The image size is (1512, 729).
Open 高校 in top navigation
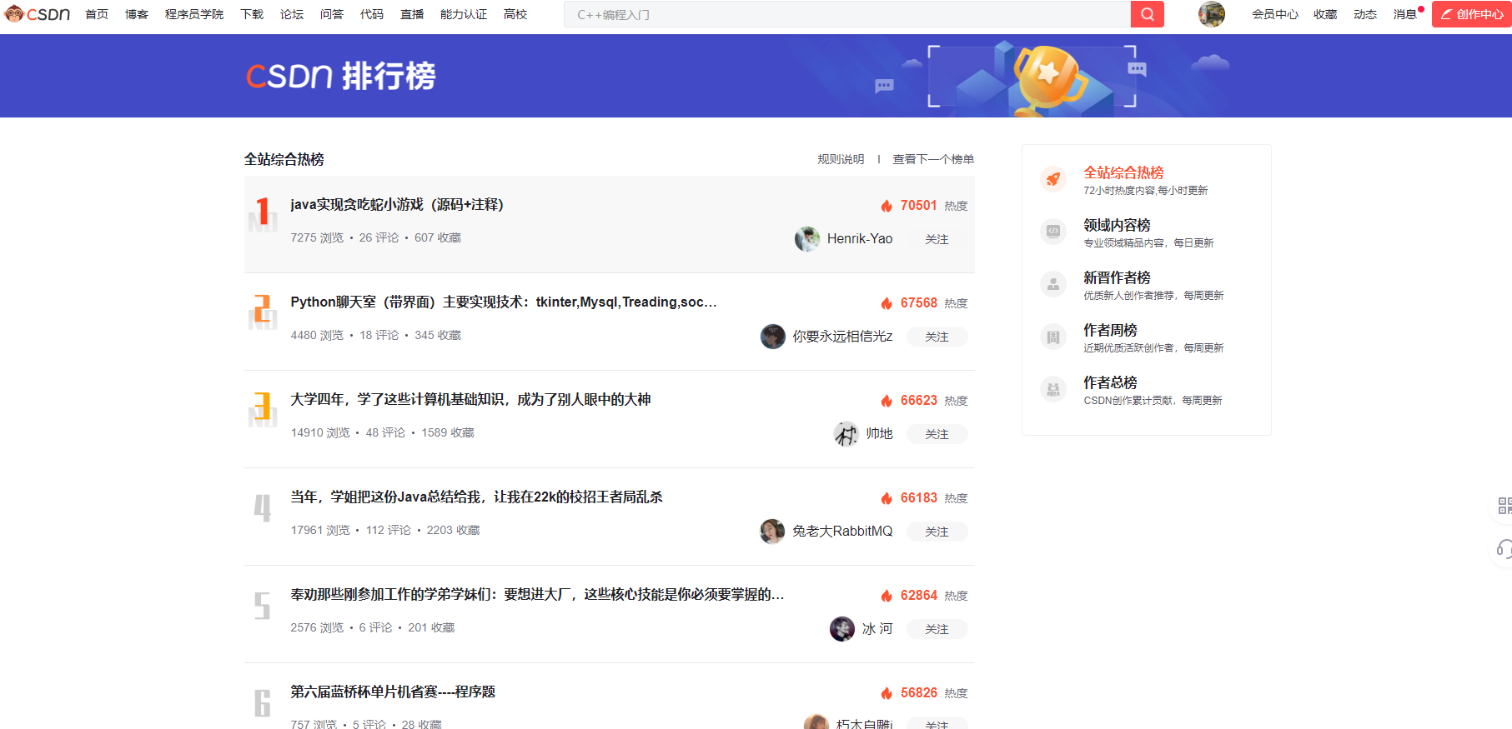point(515,14)
